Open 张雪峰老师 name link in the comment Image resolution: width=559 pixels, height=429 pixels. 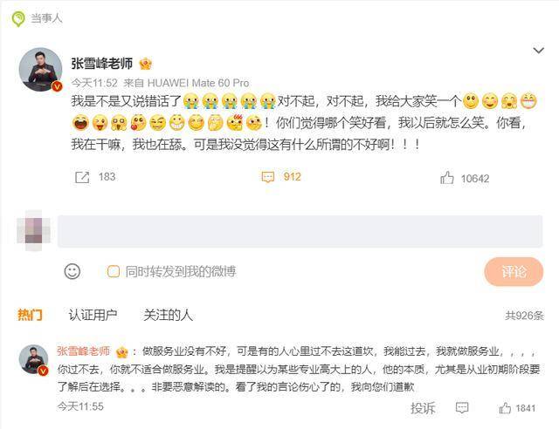84,351
